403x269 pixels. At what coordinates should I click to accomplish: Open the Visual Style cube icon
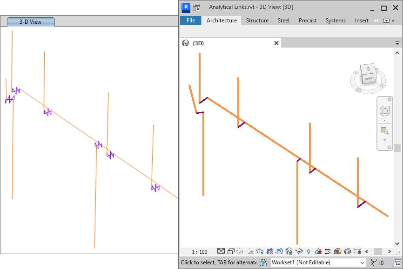pos(231,252)
